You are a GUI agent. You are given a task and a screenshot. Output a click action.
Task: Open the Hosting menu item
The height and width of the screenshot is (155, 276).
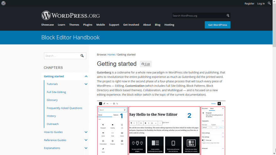click(x=169, y=25)
